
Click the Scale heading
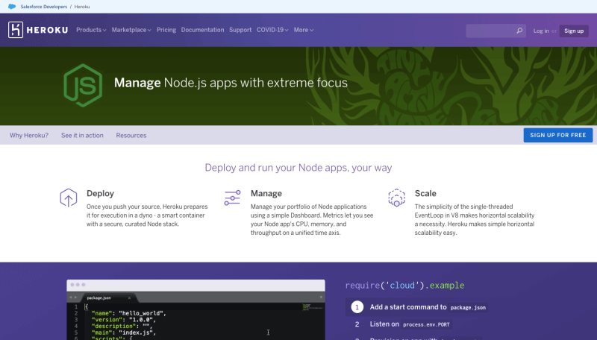425,193
